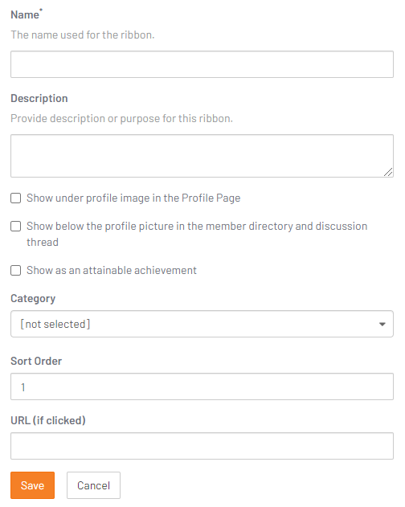Enable Show under profile image checkbox
The width and height of the screenshot is (405, 507).
coord(16,198)
